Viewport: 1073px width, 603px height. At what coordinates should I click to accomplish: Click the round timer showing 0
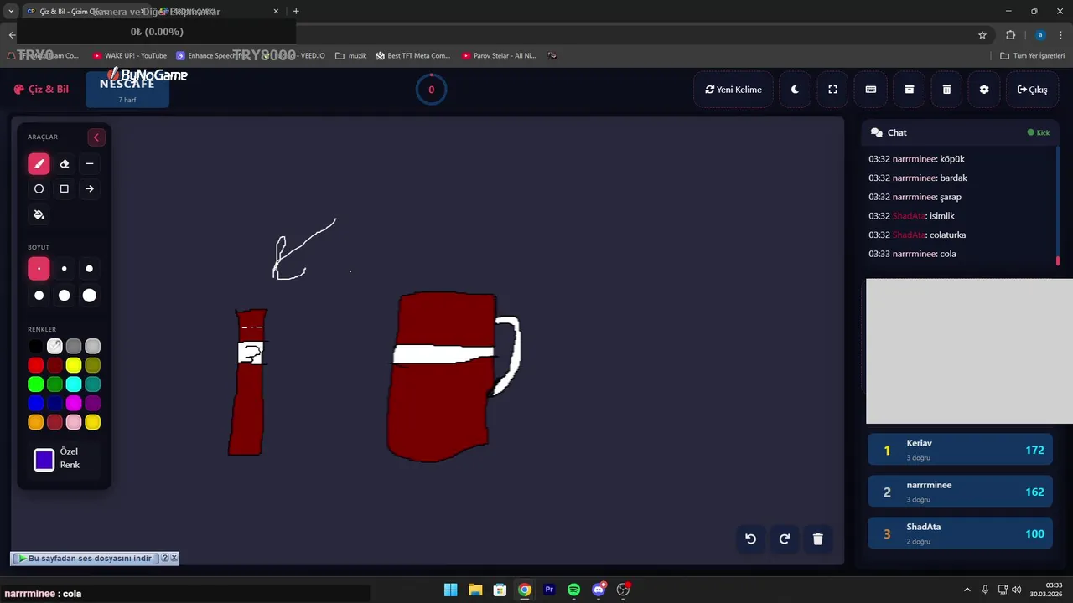(432, 90)
